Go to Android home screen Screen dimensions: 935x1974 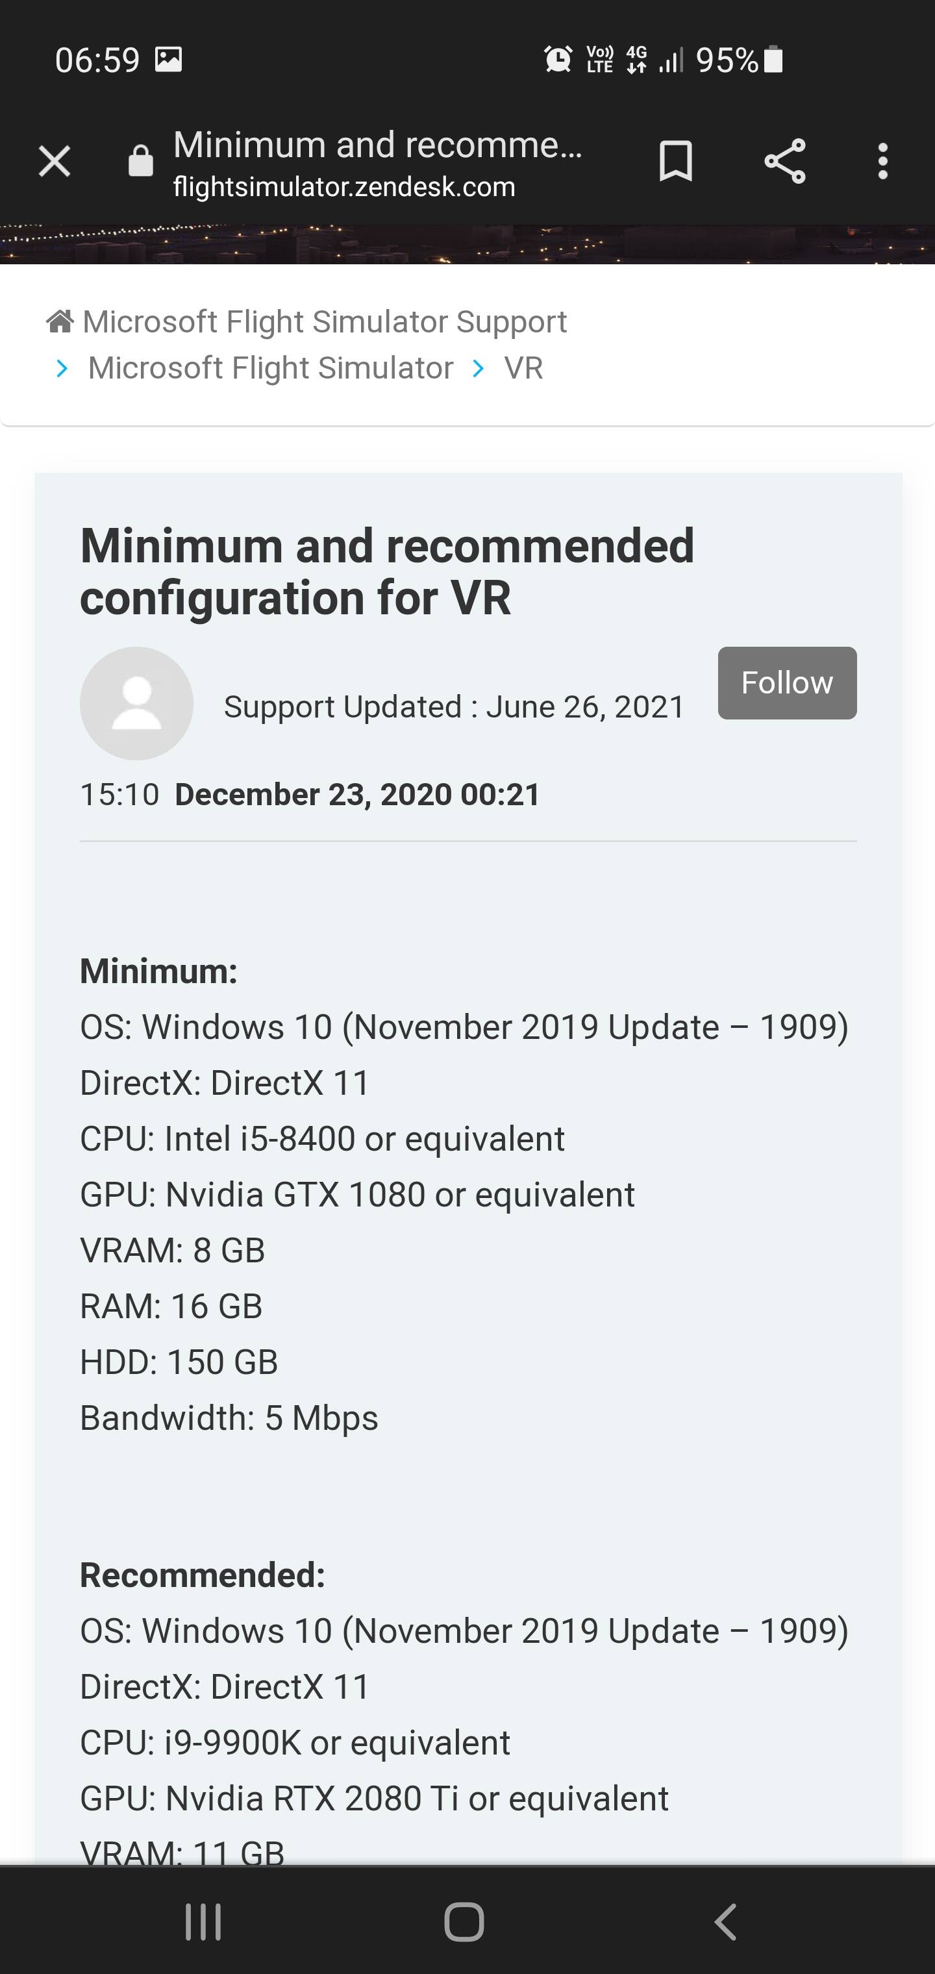coord(464,1921)
